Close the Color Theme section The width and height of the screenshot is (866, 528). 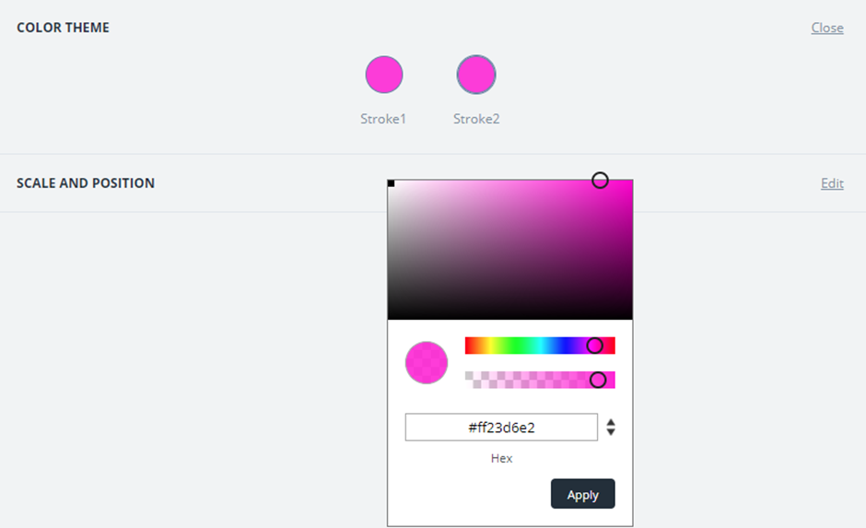click(826, 28)
